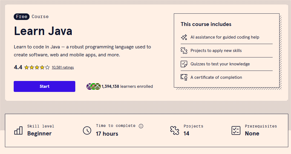Click the AI assistance sparkle icon
Image resolution: width=291 pixels, height=154 pixels.
click(184, 37)
